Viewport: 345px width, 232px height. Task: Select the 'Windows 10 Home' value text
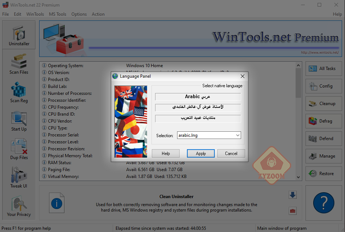click(145, 65)
